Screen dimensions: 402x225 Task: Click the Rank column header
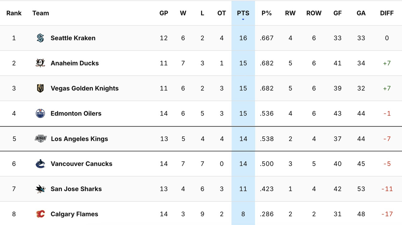[14, 13]
